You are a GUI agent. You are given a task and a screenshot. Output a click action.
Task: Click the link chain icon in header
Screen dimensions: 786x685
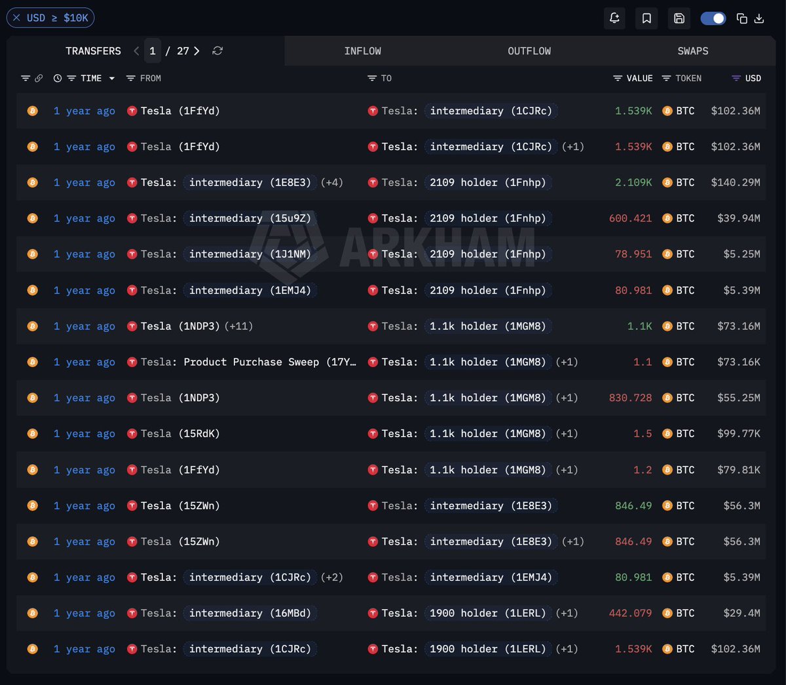coord(39,78)
